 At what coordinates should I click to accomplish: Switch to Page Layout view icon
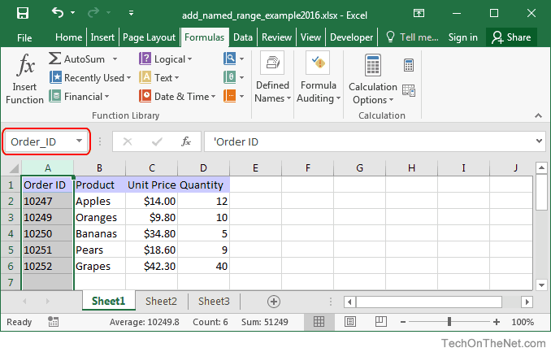(350, 321)
